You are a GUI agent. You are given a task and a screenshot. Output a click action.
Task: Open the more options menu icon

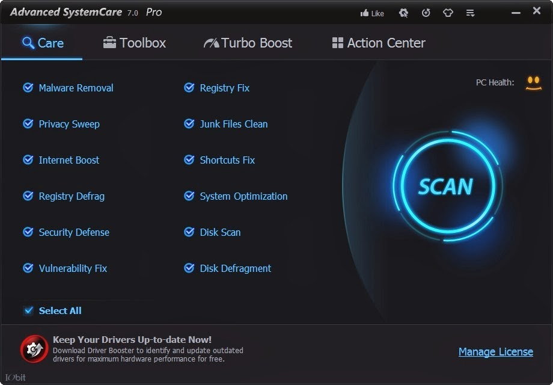pyautogui.click(x=470, y=13)
